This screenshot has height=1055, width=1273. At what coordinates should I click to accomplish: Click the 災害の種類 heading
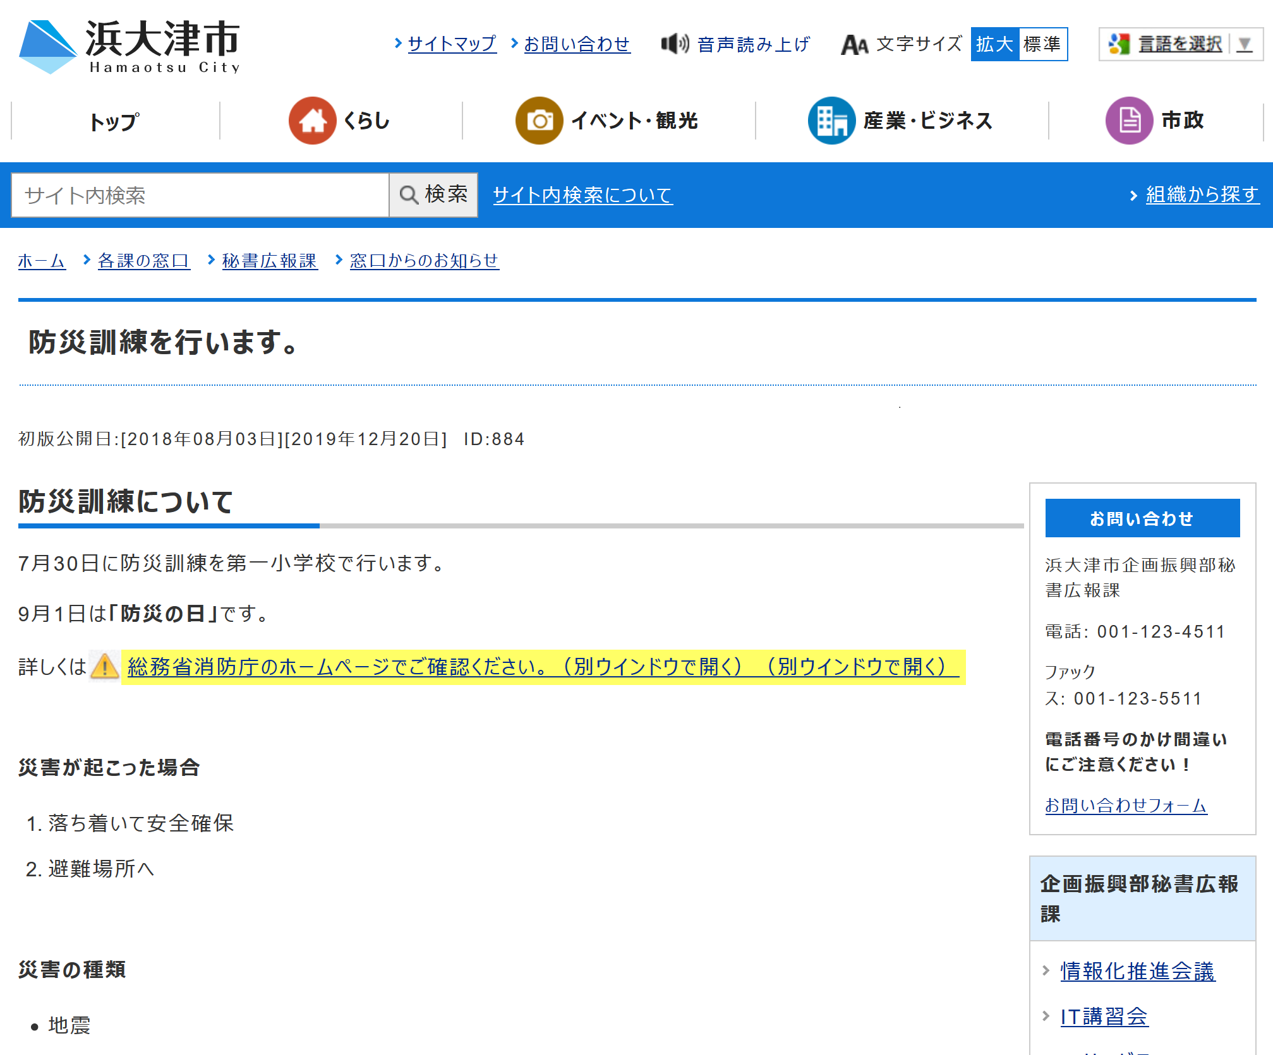[72, 970]
